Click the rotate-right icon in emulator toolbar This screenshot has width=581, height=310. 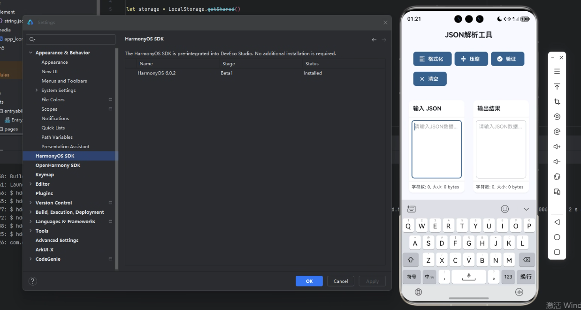557,132
